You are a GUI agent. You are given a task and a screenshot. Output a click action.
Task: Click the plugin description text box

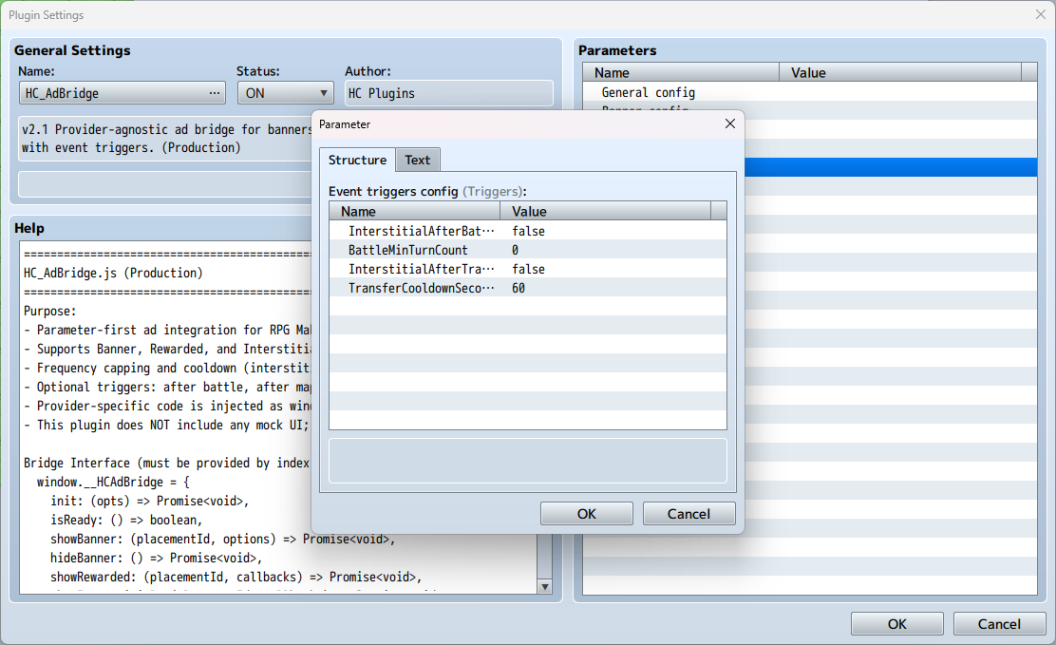click(165, 138)
